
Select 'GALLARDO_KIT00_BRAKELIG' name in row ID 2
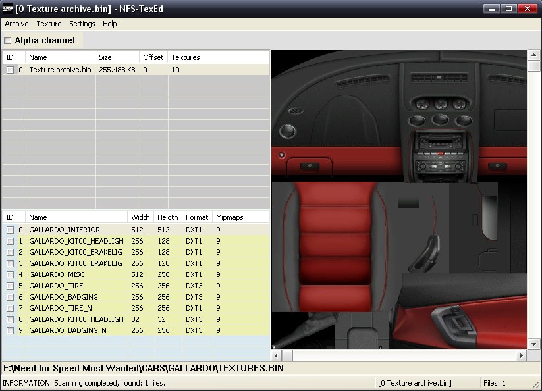click(x=76, y=252)
